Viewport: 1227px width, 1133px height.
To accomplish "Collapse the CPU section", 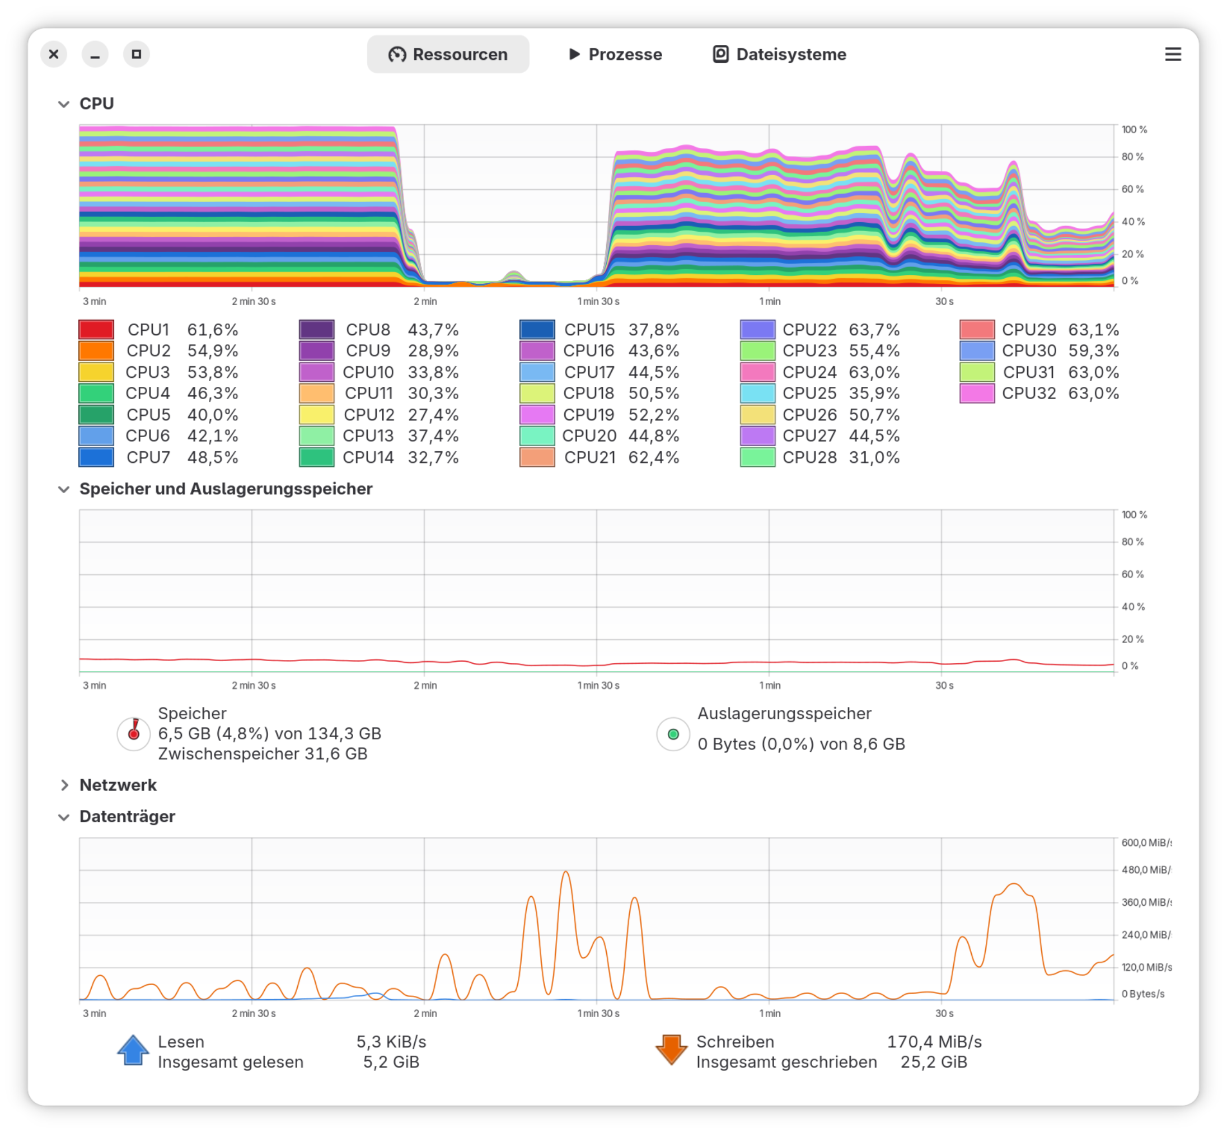I will [x=64, y=104].
